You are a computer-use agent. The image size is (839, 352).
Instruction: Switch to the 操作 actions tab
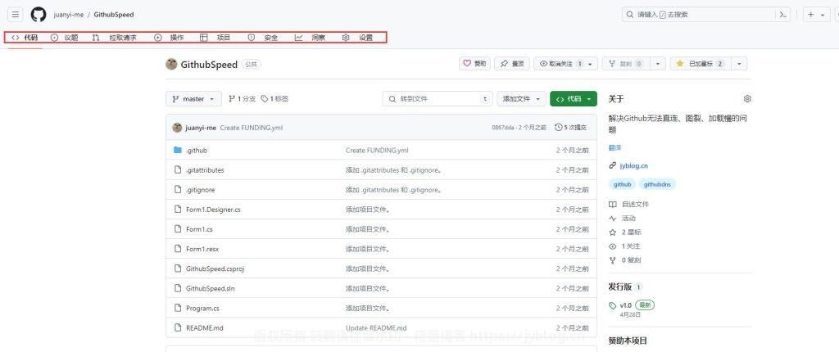pos(169,38)
